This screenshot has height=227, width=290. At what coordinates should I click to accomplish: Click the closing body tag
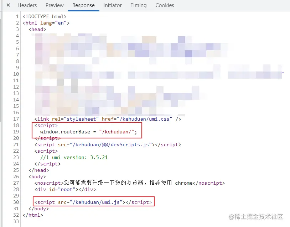tap(38, 209)
